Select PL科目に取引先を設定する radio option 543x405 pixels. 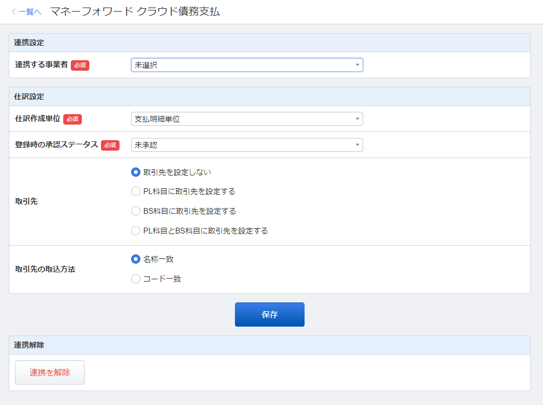tap(136, 192)
